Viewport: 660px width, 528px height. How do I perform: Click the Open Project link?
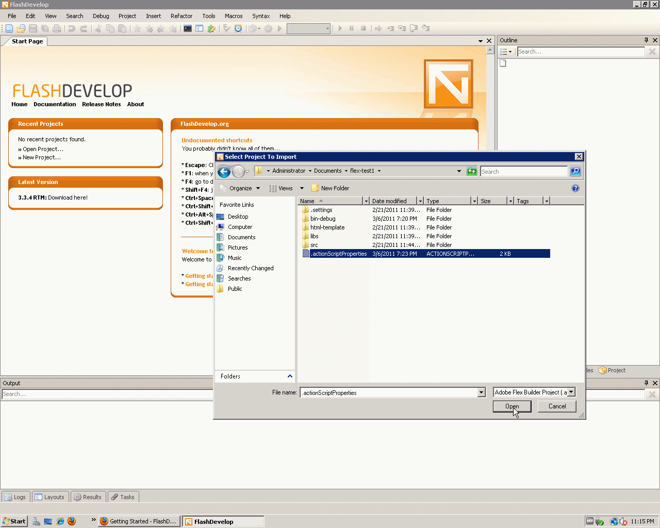click(43, 149)
